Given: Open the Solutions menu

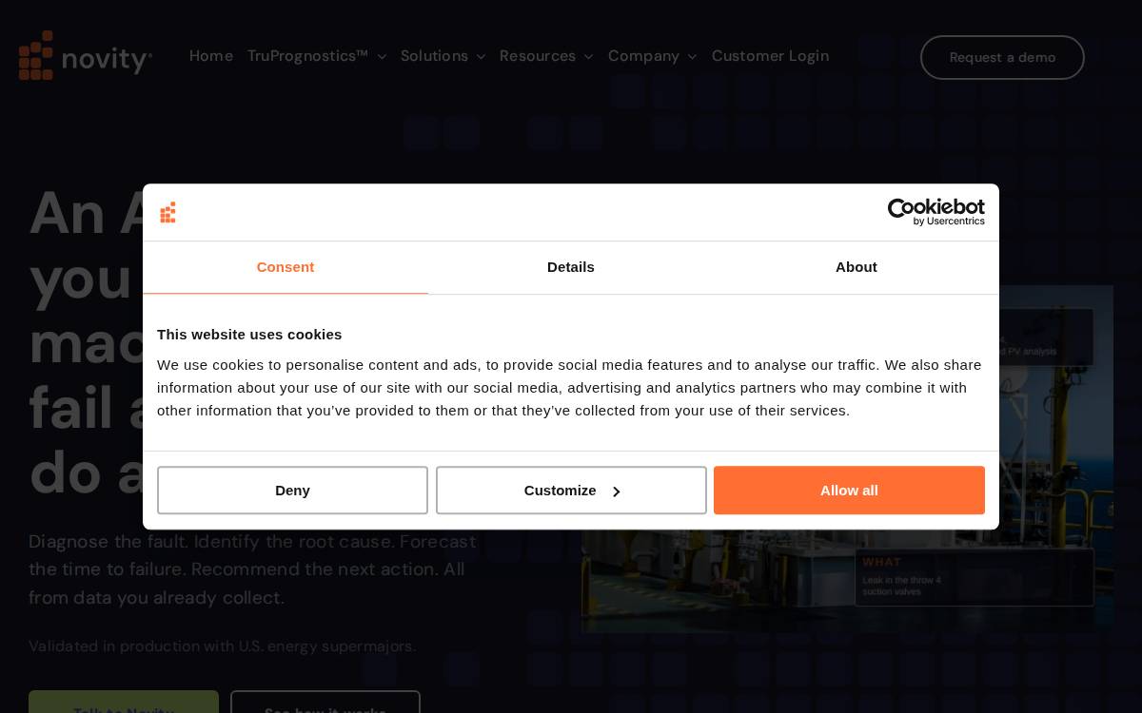Looking at the screenshot, I should [434, 56].
